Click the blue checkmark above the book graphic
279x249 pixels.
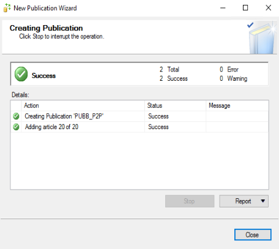coord(250,25)
